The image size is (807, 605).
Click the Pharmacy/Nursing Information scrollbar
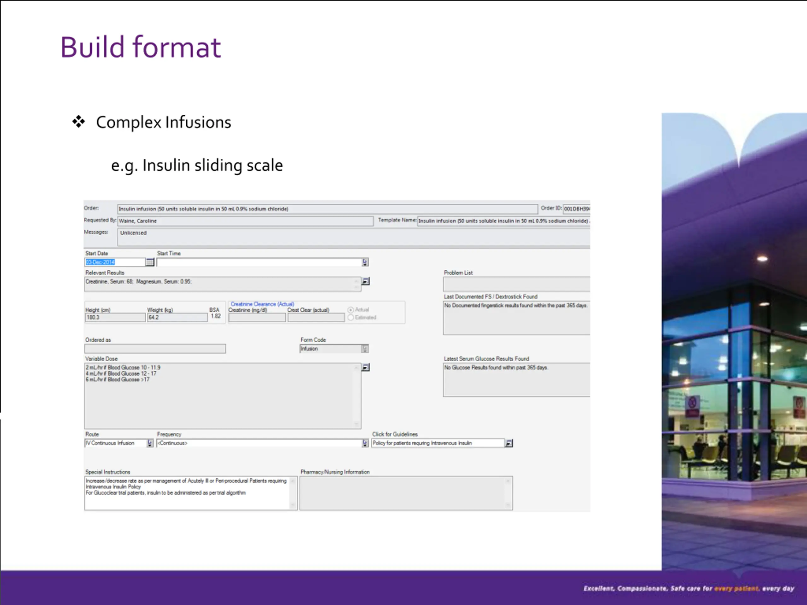(x=508, y=493)
